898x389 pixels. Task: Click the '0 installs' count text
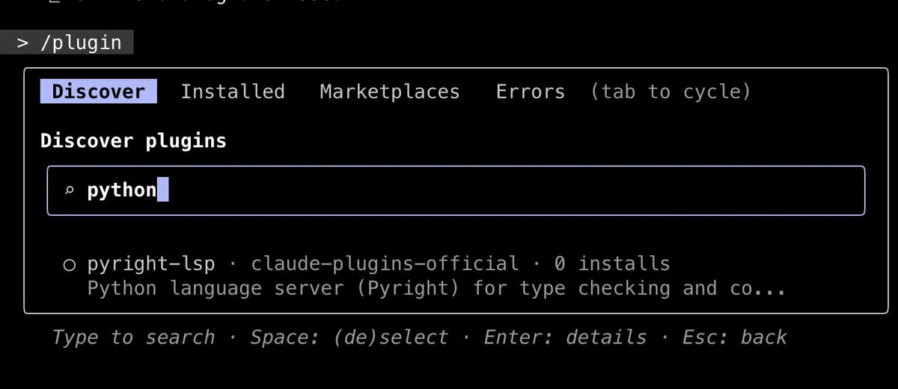[x=611, y=264]
